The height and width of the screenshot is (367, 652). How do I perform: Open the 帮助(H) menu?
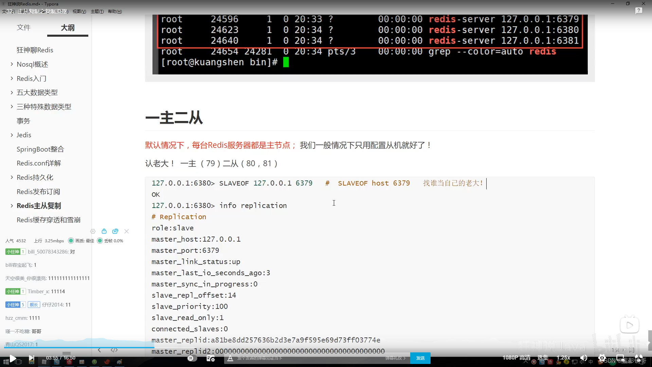115,12
